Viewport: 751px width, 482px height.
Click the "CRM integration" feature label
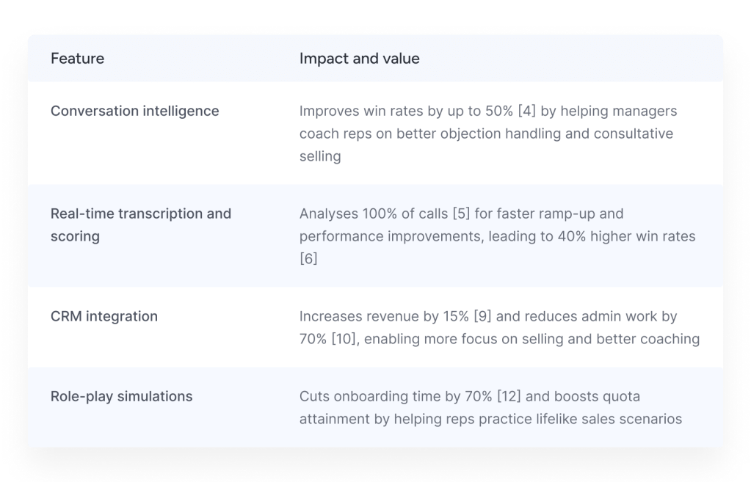tap(104, 316)
